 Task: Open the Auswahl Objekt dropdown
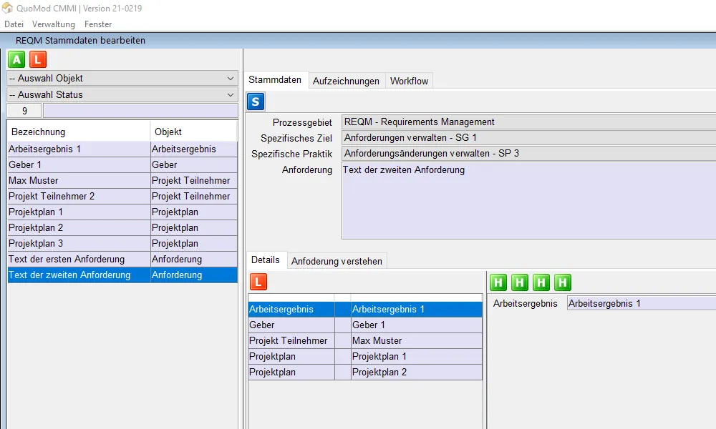122,79
